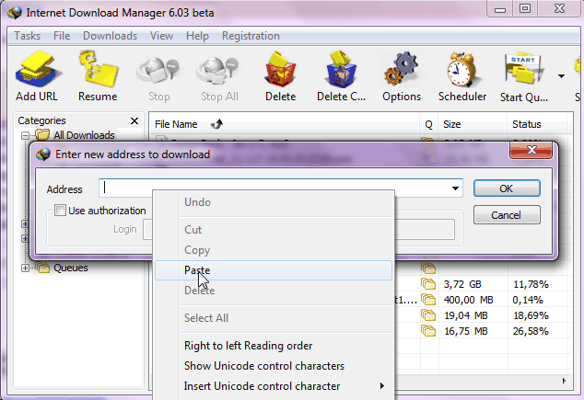
Task: Expand the tree node just above Queues
Action: (x=25, y=238)
